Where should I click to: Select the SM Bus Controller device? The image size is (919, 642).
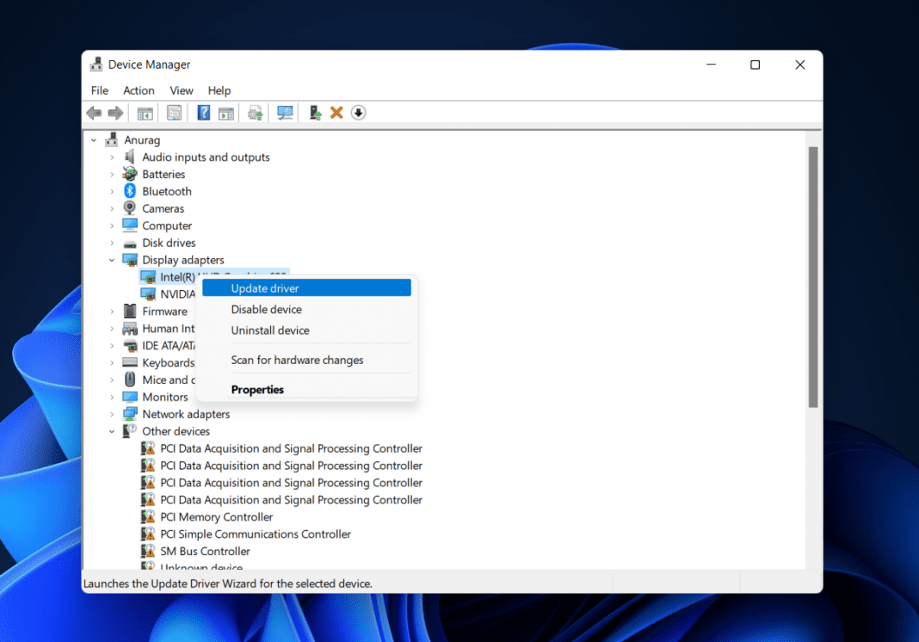click(207, 551)
